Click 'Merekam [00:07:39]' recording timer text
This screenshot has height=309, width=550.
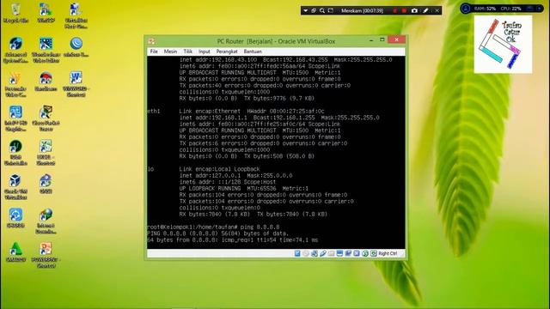362,11
